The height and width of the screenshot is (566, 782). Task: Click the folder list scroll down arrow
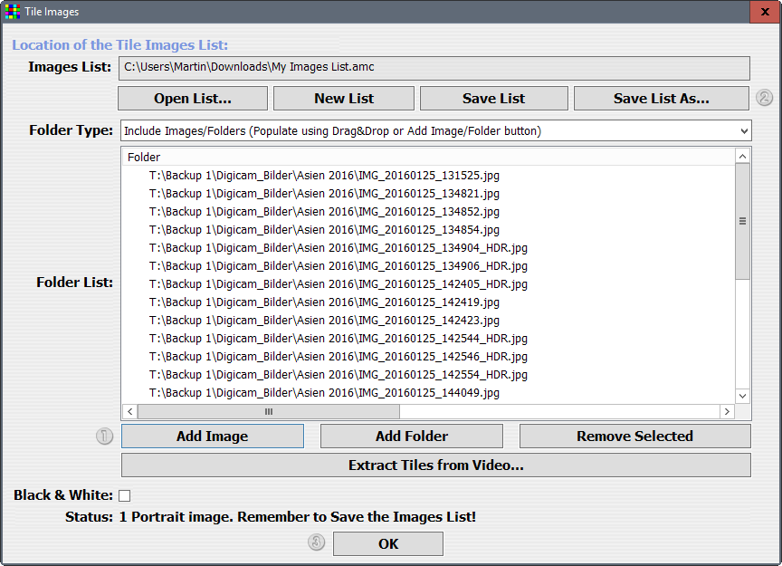tap(742, 396)
